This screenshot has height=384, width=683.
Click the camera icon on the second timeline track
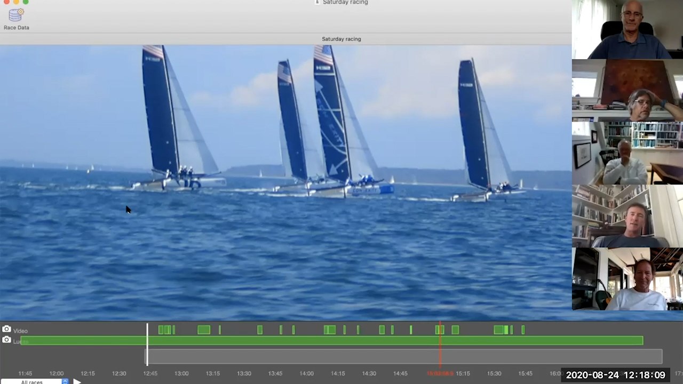pos(6,340)
